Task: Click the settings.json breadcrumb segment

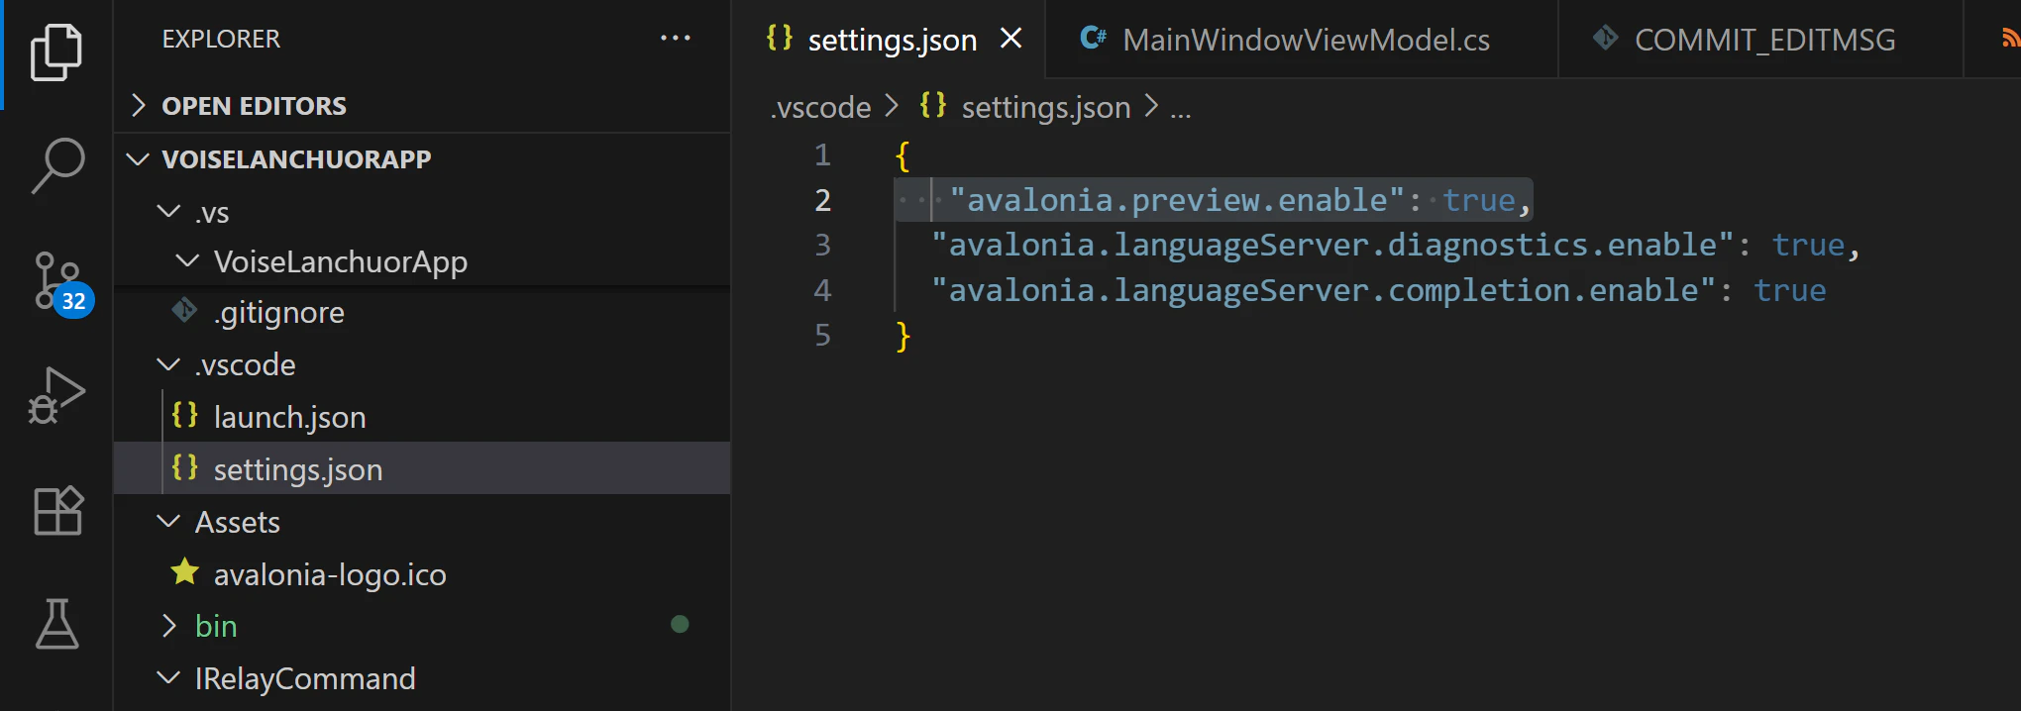Action: click(x=1046, y=107)
